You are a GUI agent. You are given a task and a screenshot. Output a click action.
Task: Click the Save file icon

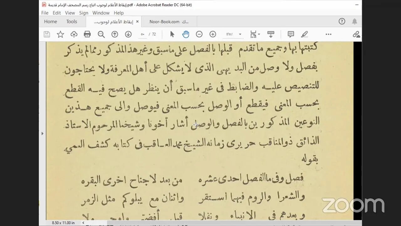coord(47,34)
